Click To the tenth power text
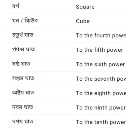This screenshot has height=132, width=134. [x=101, y=122]
